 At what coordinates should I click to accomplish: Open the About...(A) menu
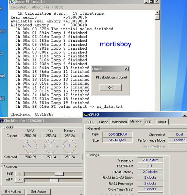coord(40,7)
